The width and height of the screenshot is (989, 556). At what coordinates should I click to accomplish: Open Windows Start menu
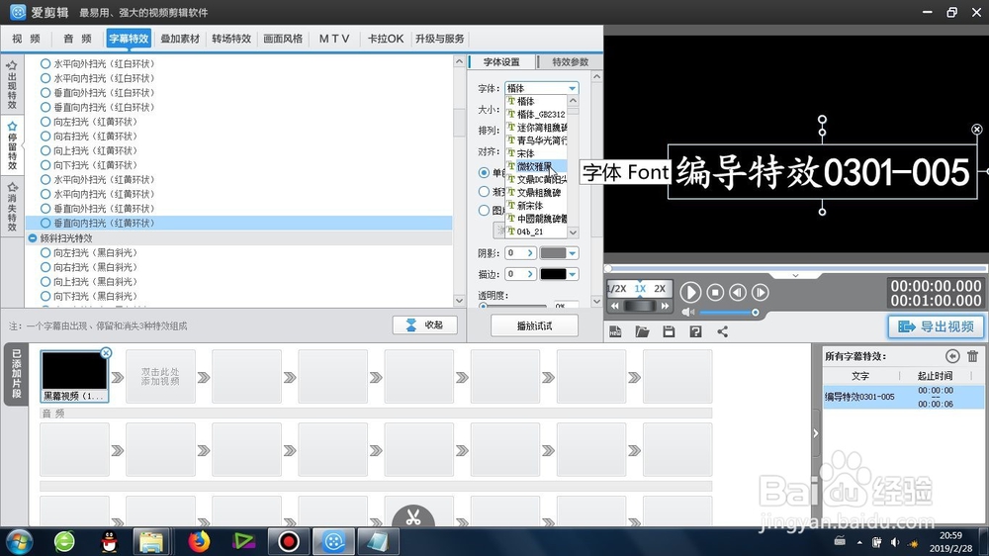pyautogui.click(x=19, y=541)
